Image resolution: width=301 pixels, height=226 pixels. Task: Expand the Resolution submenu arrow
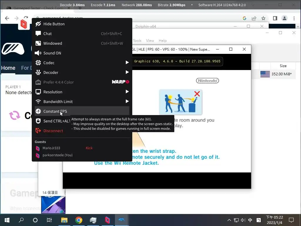(127, 92)
